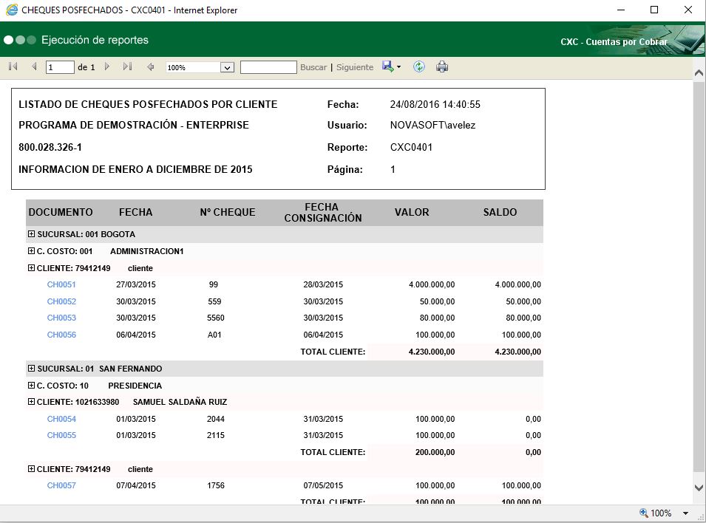Open the export options with the save icon
The width and height of the screenshot is (706, 523).
pos(387,66)
